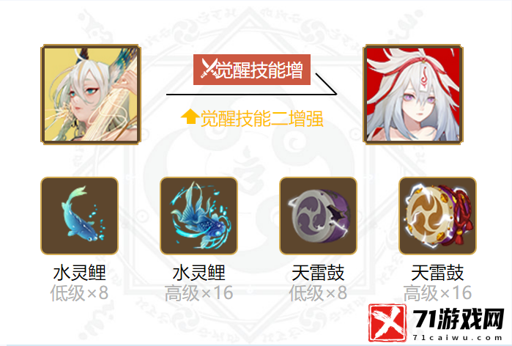Select the low-level 水灵鲤 blue fish icon

point(79,216)
